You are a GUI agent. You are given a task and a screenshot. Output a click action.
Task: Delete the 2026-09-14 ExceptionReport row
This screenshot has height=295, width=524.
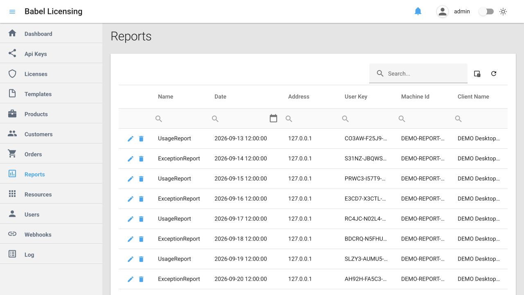[141, 159]
